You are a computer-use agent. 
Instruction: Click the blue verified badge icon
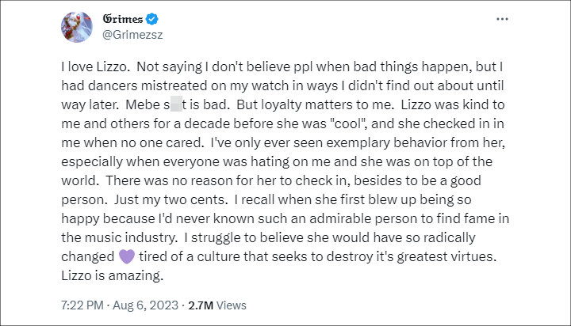coord(151,19)
